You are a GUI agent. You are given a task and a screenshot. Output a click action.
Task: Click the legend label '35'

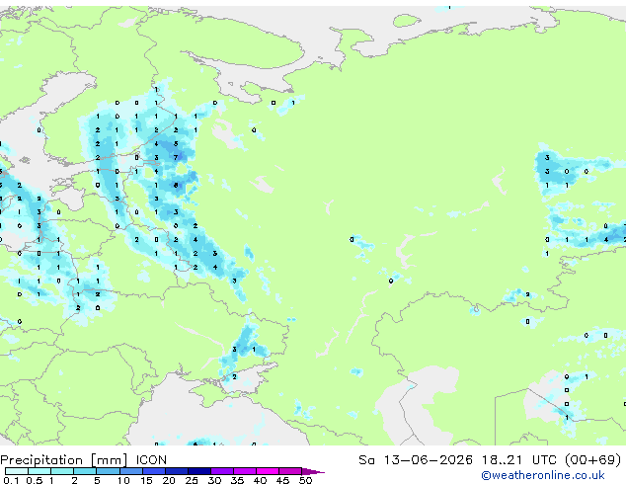click(x=237, y=480)
